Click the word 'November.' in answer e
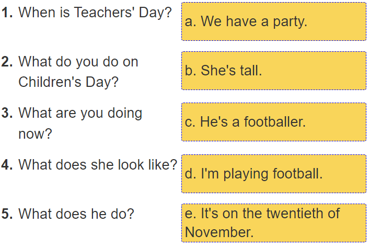Image resolution: width=369 pixels, height=246 pixels. (219, 232)
